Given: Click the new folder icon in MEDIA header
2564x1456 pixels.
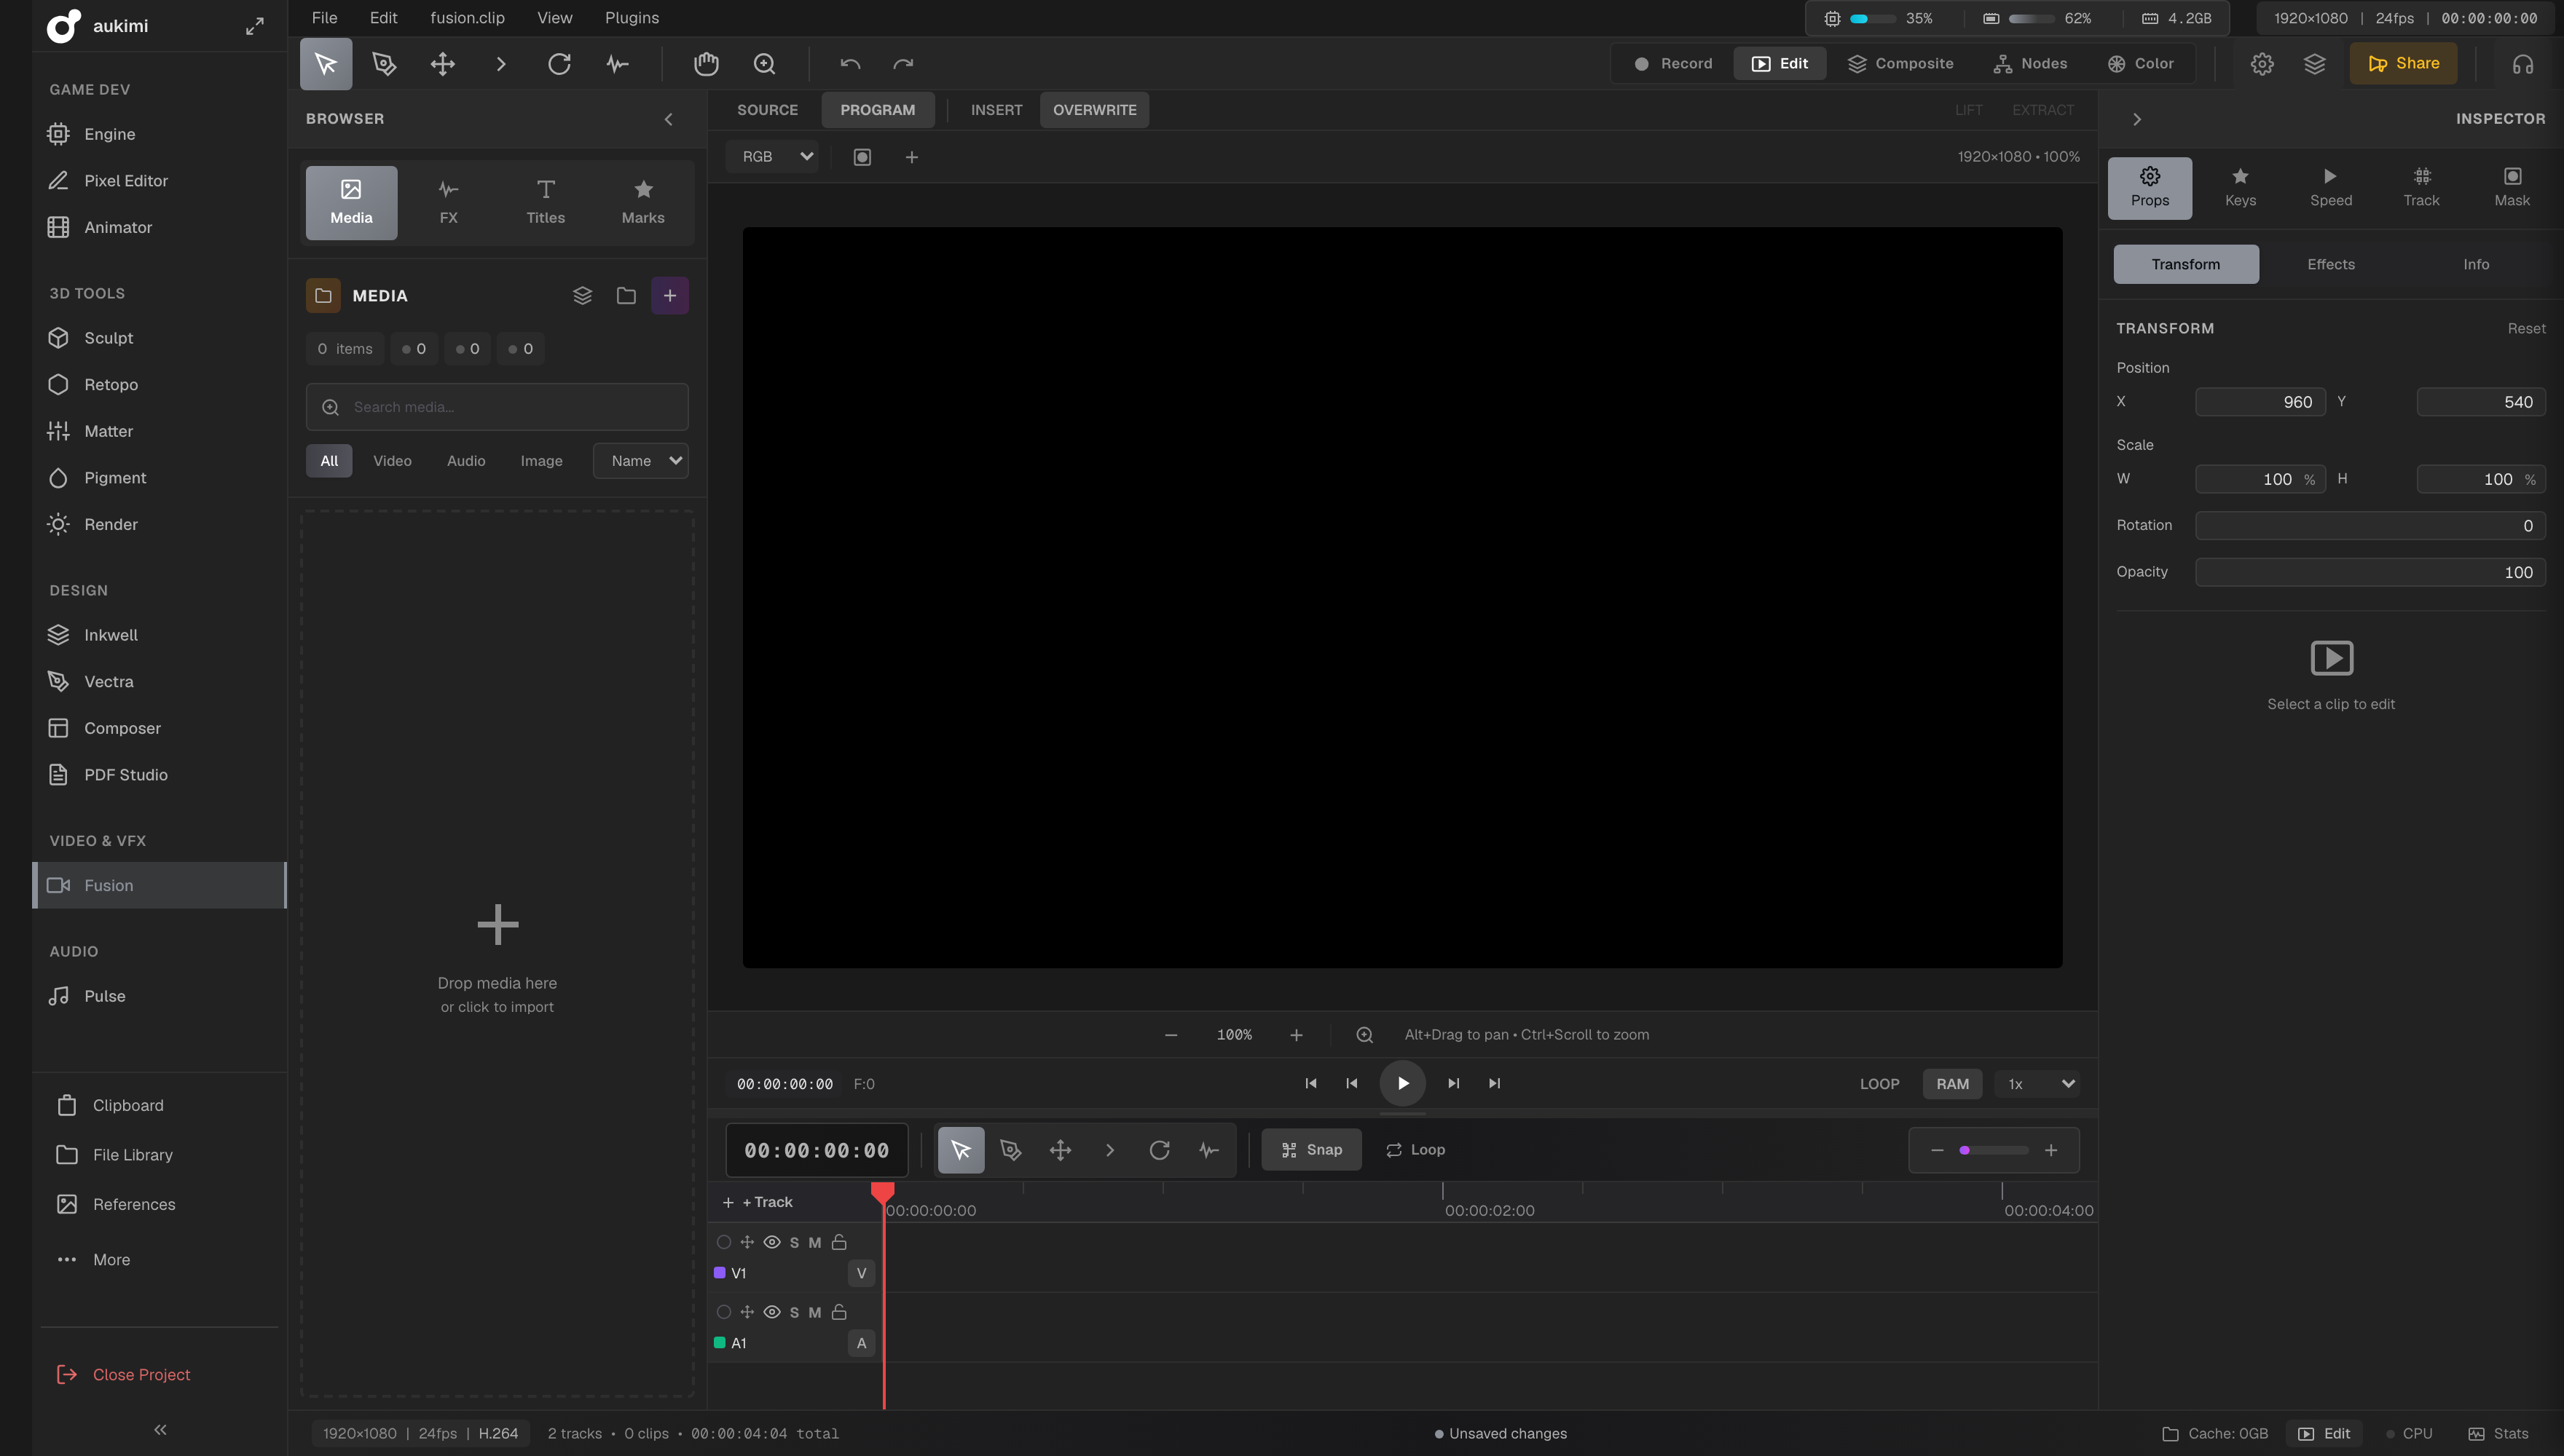Looking at the screenshot, I should [x=626, y=296].
